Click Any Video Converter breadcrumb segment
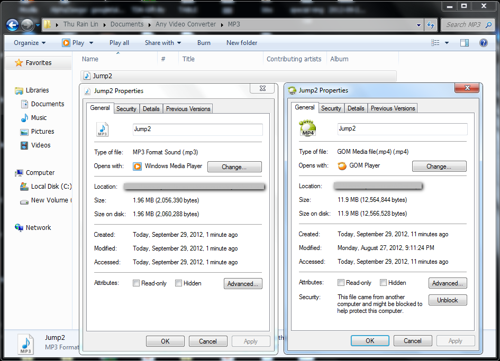 pyautogui.click(x=186, y=24)
